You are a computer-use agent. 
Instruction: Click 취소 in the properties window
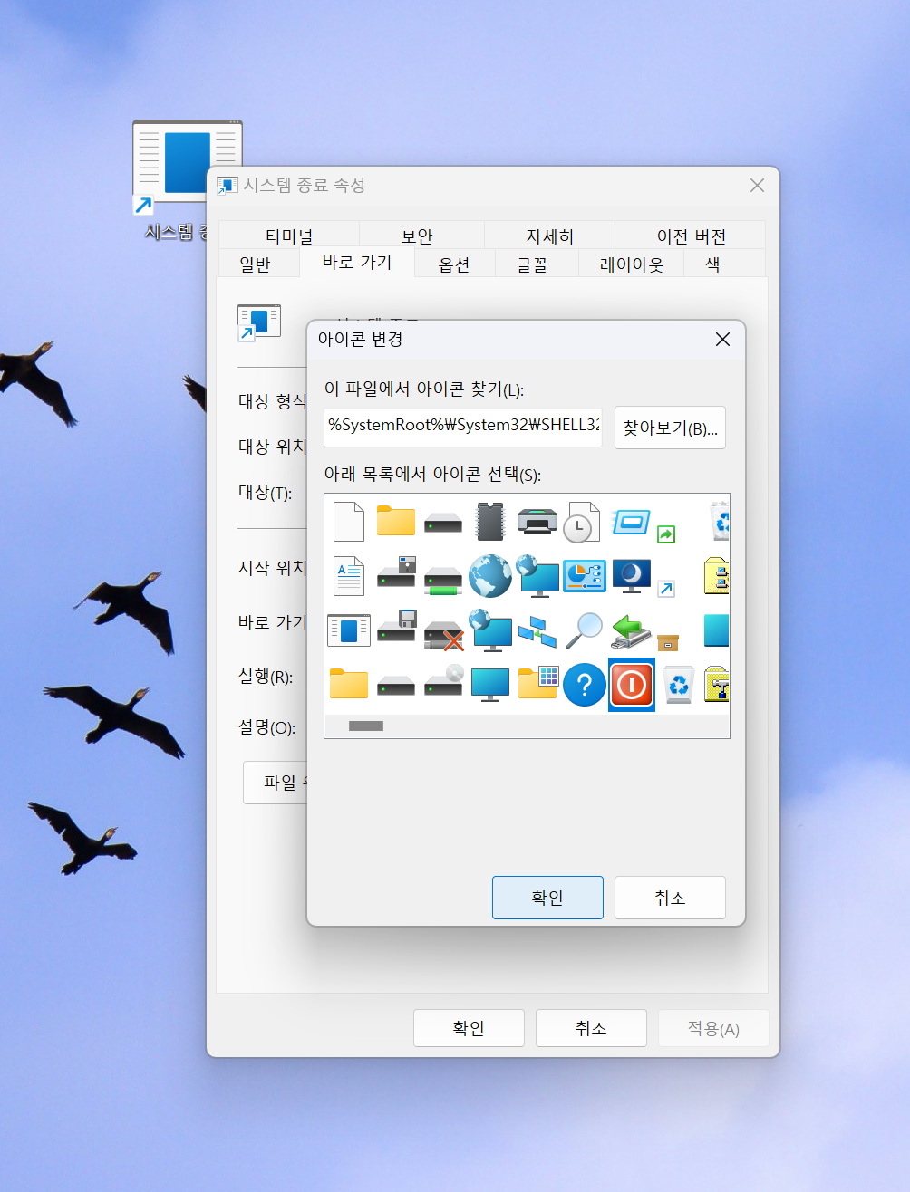591,1028
